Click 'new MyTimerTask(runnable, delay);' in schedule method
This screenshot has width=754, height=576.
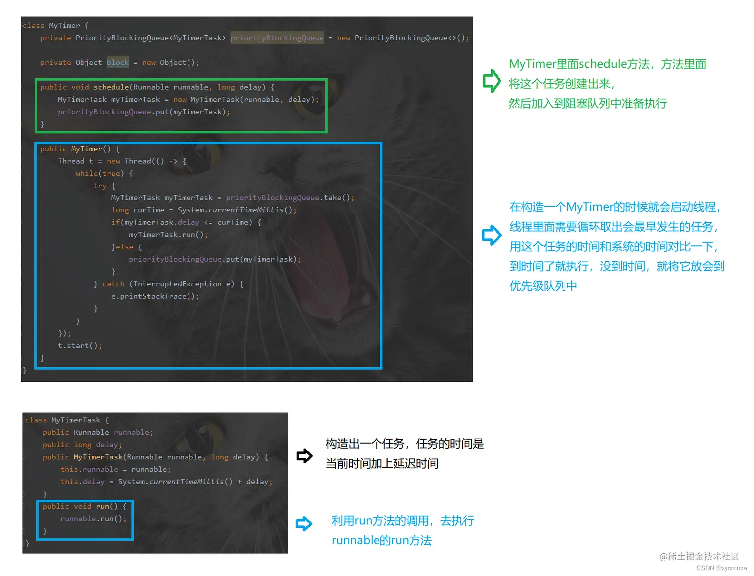pyautogui.click(x=246, y=99)
